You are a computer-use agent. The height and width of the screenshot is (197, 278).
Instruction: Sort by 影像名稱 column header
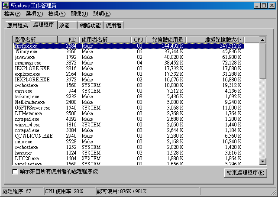40,39
